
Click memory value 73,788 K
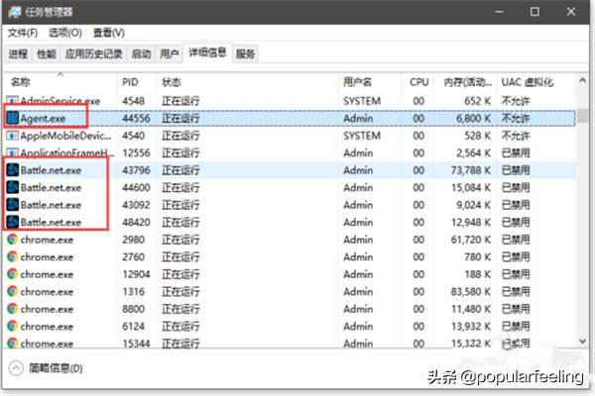(471, 170)
